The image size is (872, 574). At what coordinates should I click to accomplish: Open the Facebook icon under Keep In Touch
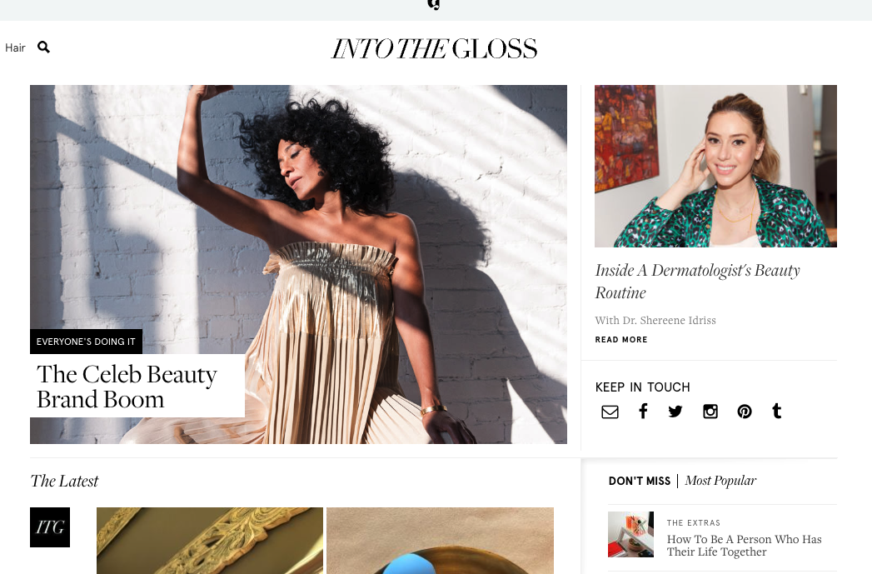pos(643,411)
